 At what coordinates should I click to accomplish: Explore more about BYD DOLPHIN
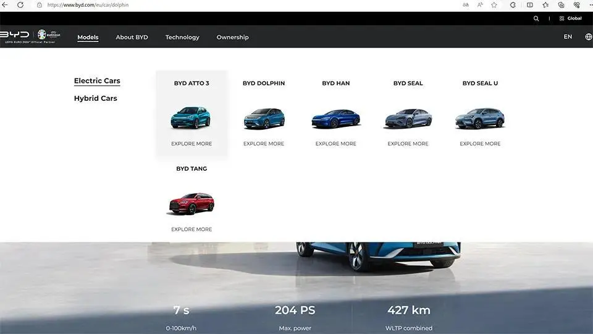[264, 143]
